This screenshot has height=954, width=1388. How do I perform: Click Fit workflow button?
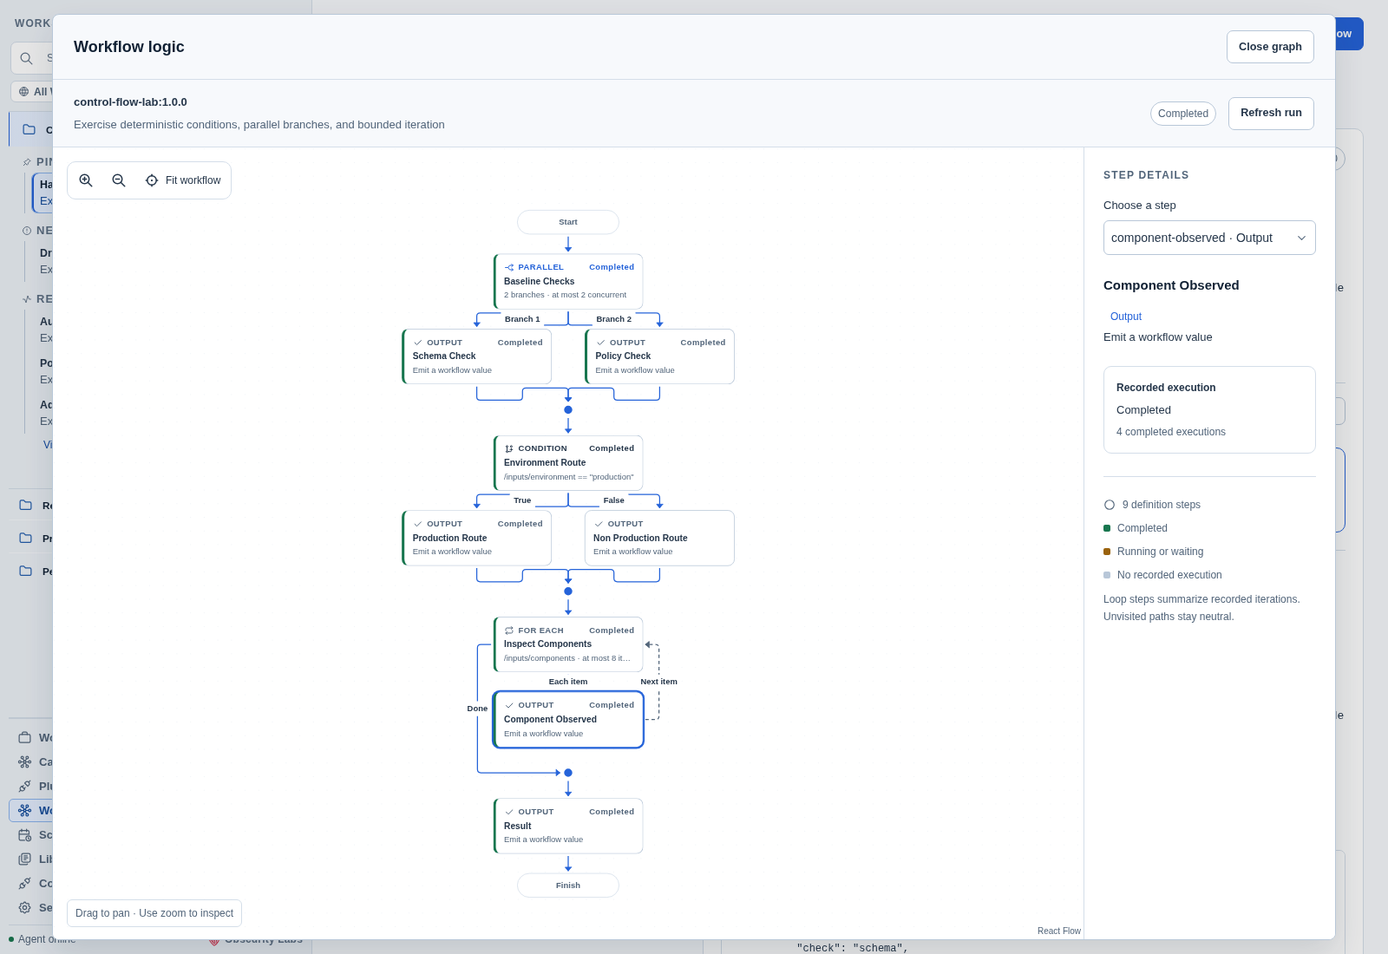183,180
